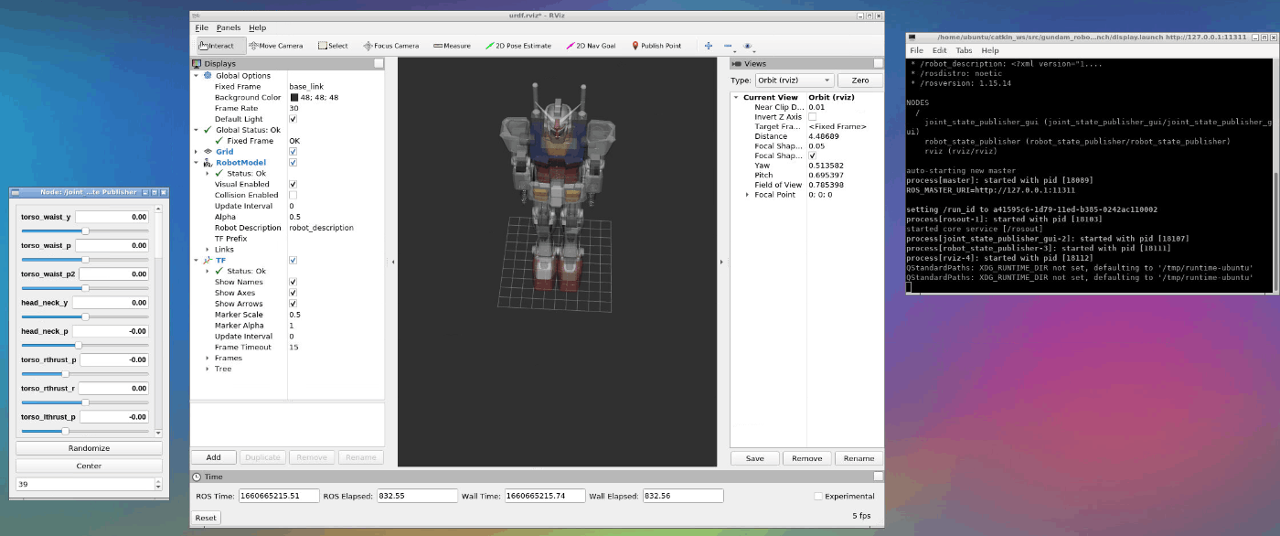Expand the Grid display node
This screenshot has width=1280, height=536.
[197, 152]
